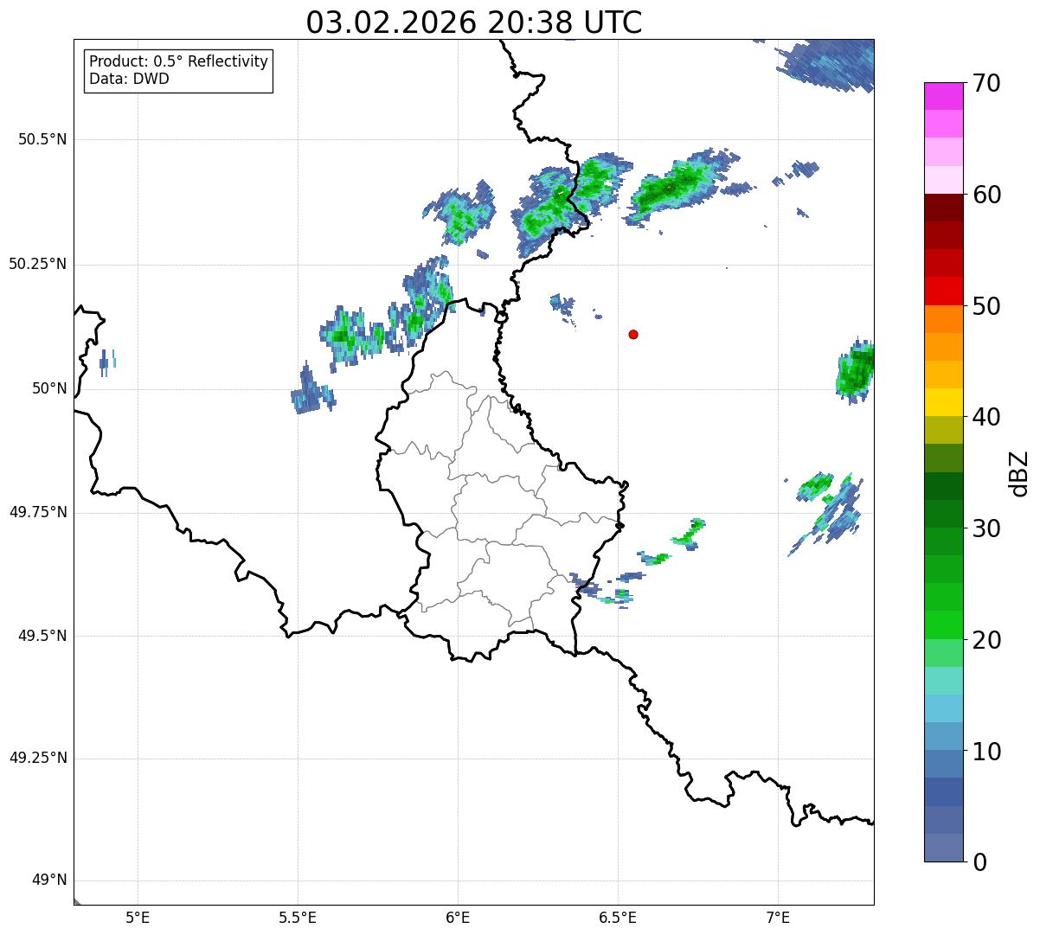
Task: Click the magenta top segment of colorbar
Action: pos(943,96)
